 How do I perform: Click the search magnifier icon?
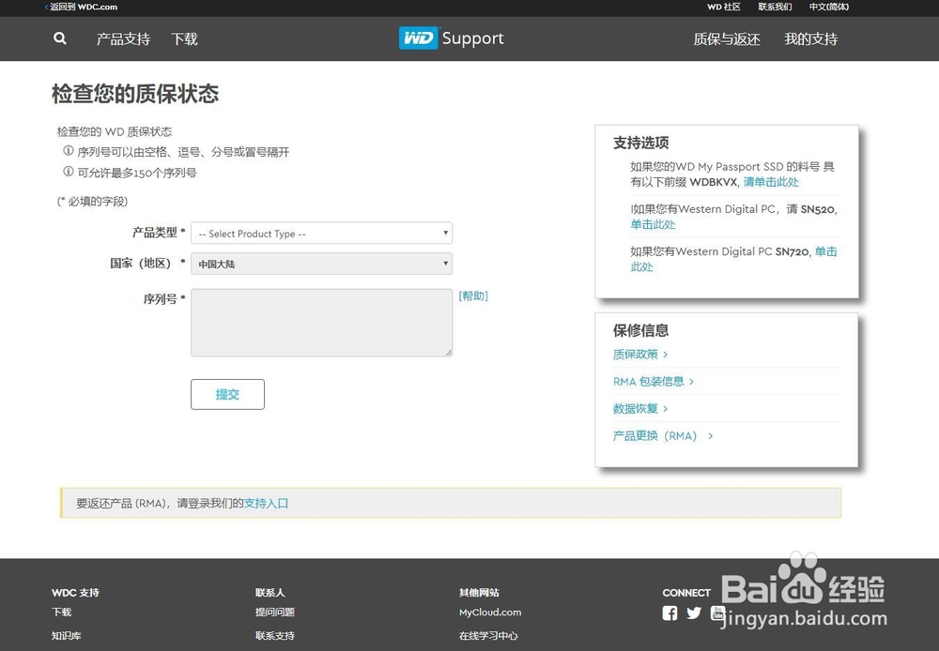coord(60,38)
